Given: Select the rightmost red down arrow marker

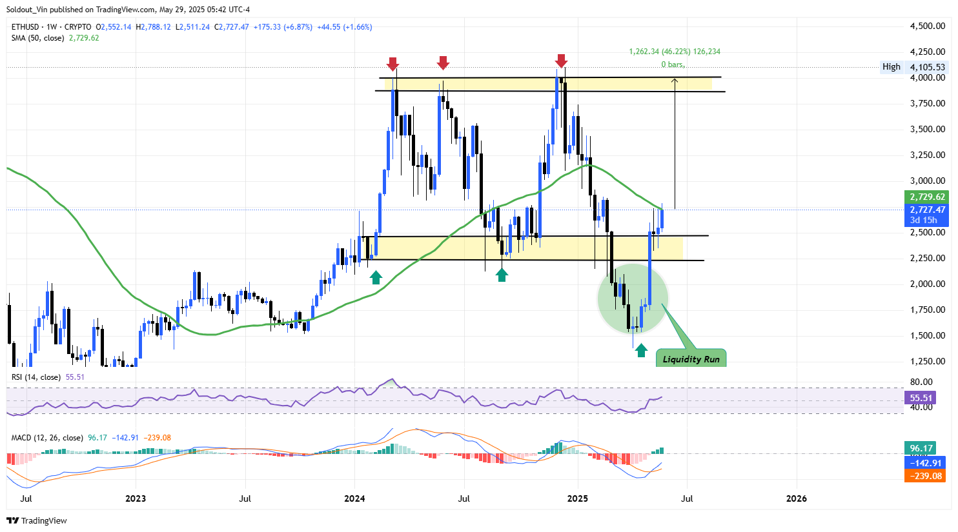Looking at the screenshot, I should coord(561,61).
